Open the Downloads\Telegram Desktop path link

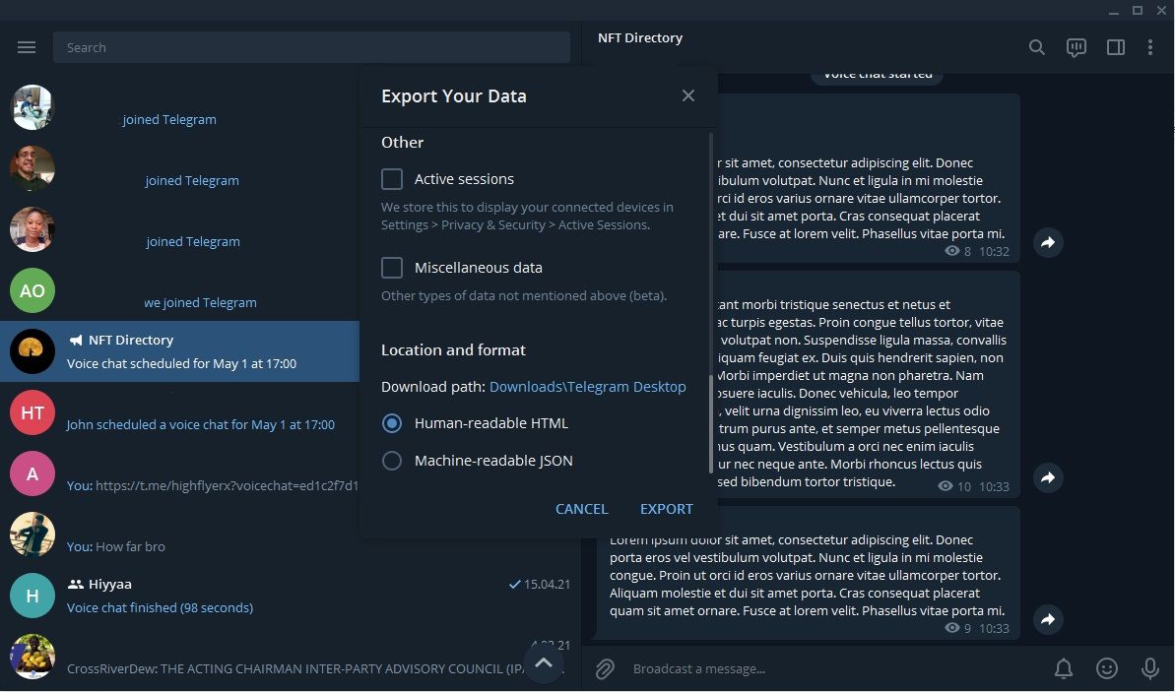click(x=587, y=386)
